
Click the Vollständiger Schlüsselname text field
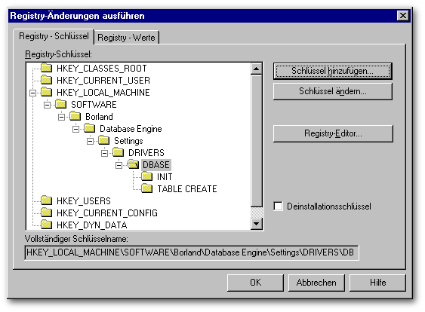pyautogui.click(x=192, y=252)
